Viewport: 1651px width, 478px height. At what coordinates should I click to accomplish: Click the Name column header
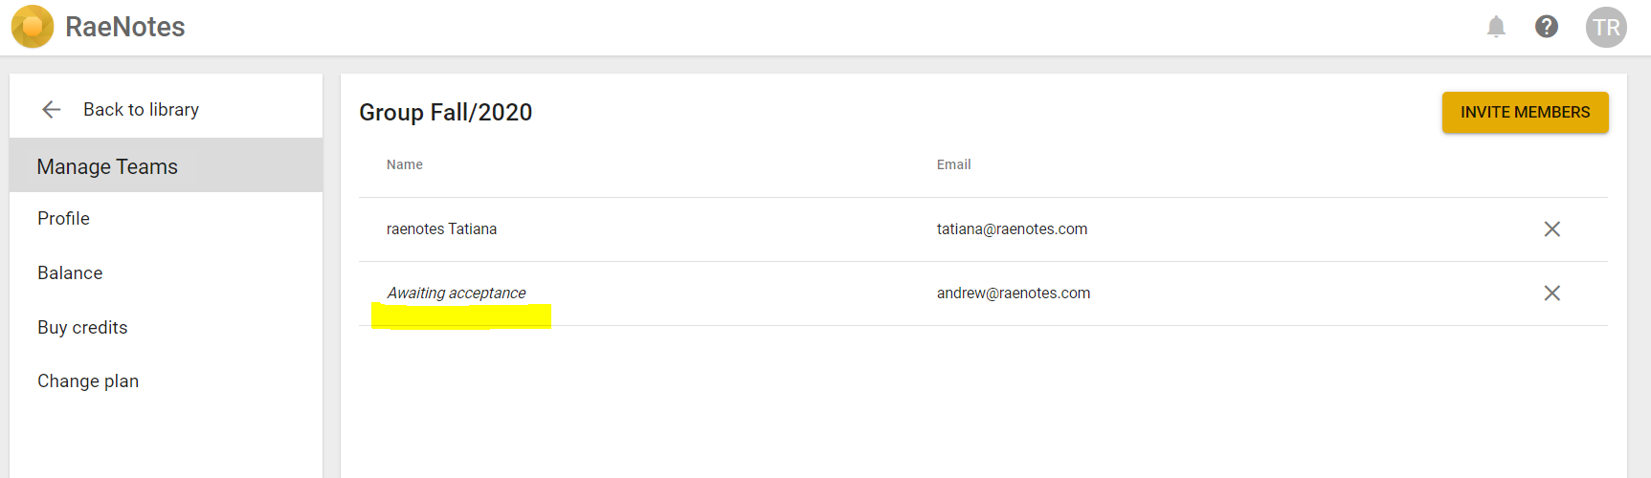(405, 164)
